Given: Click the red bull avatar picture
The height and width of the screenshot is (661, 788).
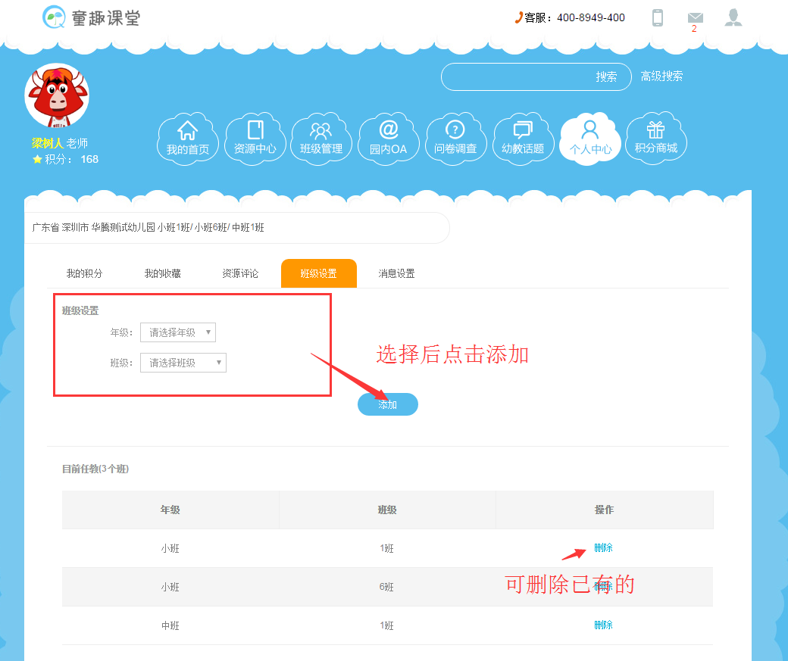Looking at the screenshot, I should coord(57,96).
